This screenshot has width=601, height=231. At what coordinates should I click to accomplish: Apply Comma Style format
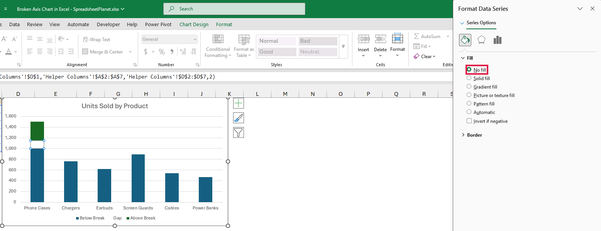pos(172,52)
